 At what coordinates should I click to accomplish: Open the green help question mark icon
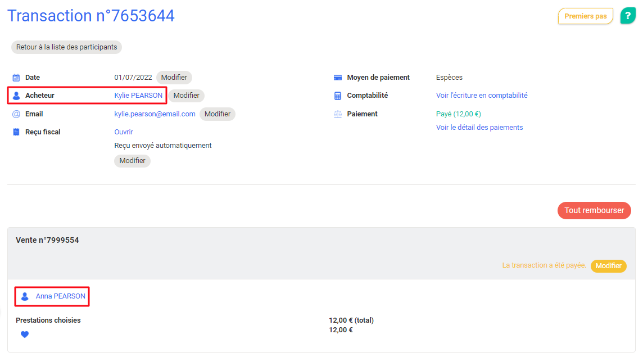pos(627,16)
